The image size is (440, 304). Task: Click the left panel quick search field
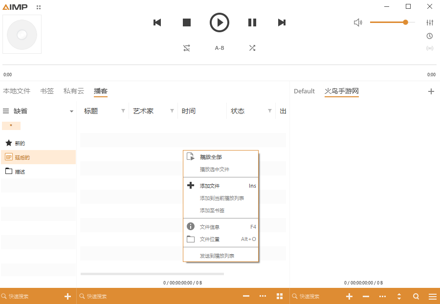tap(31, 297)
